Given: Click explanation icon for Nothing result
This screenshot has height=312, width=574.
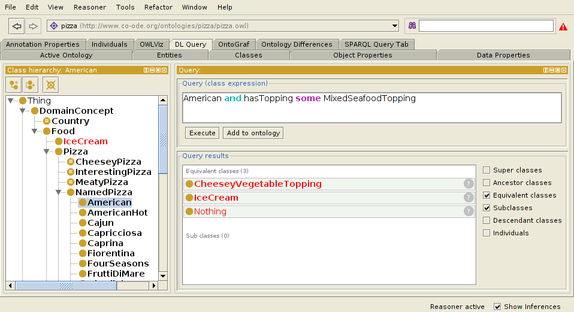Looking at the screenshot, I should pyautogui.click(x=468, y=211).
